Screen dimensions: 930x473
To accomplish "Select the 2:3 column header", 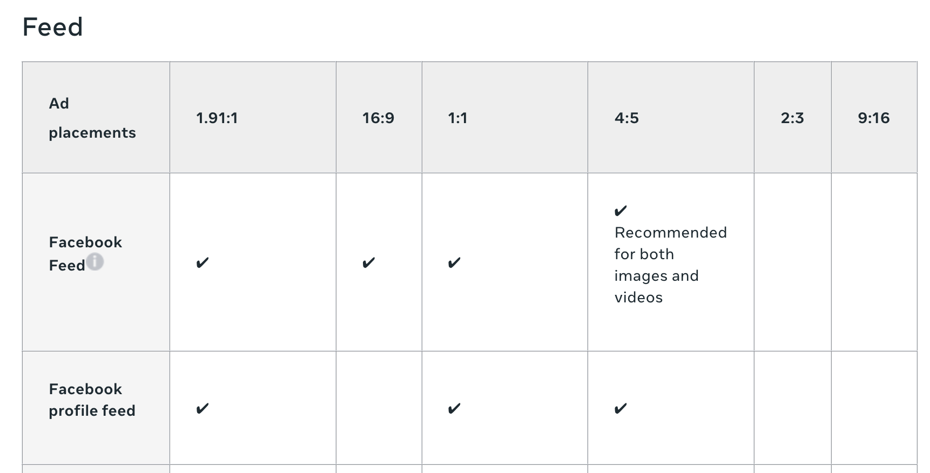I will 792,118.
